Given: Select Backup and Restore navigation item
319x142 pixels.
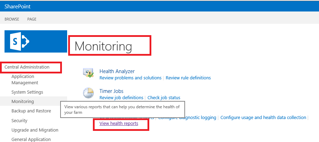Looking at the screenshot, I should (x=31, y=111).
